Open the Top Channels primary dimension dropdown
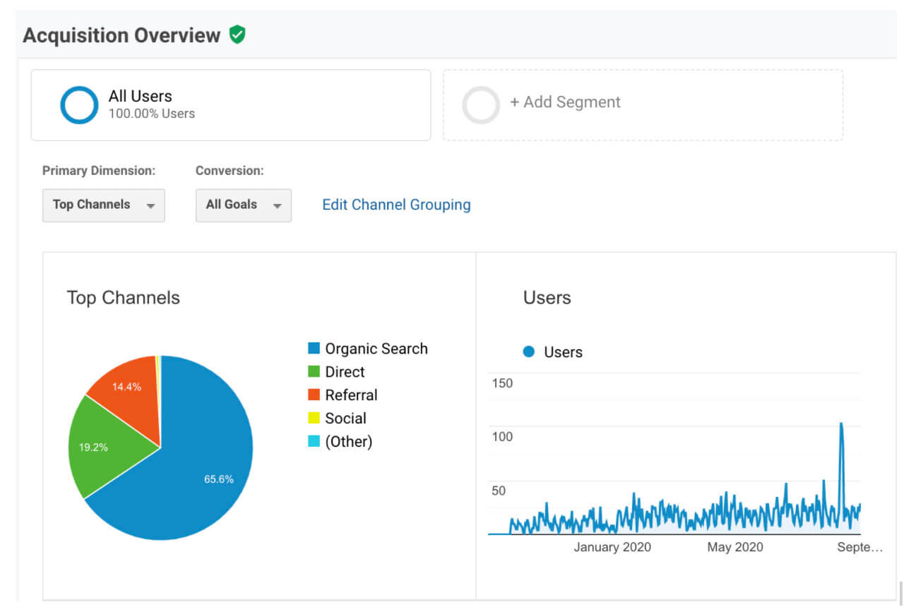 pyautogui.click(x=103, y=205)
